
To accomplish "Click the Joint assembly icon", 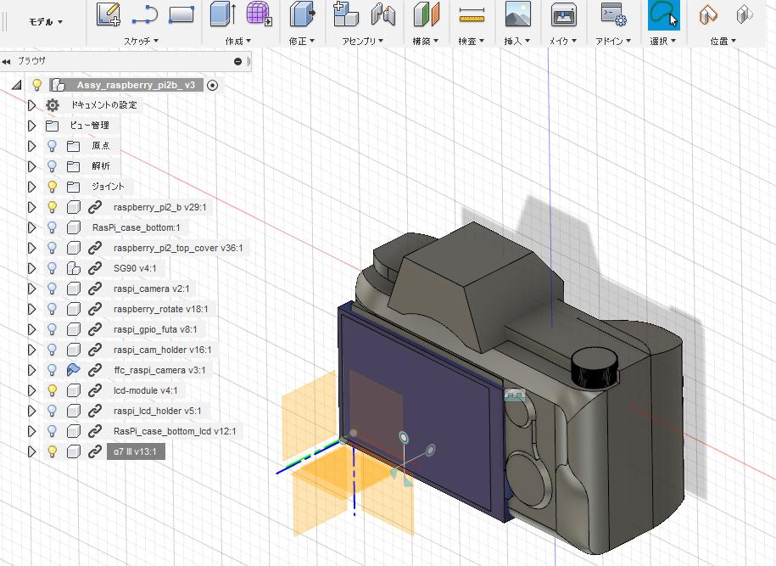I will pos(383,14).
